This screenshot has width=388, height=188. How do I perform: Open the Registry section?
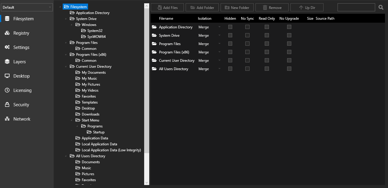21,33
